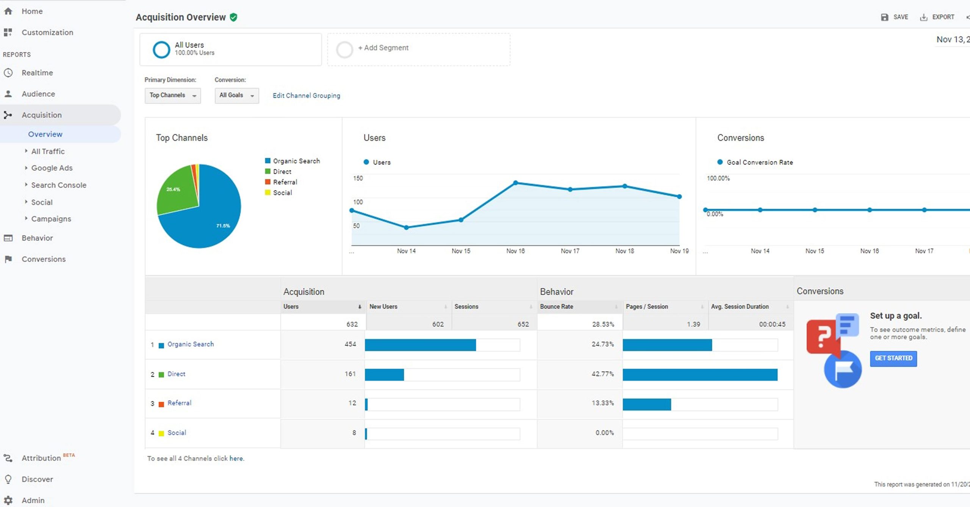This screenshot has height=507, width=970.
Task: Open Customization grid icon
Action: 8,32
